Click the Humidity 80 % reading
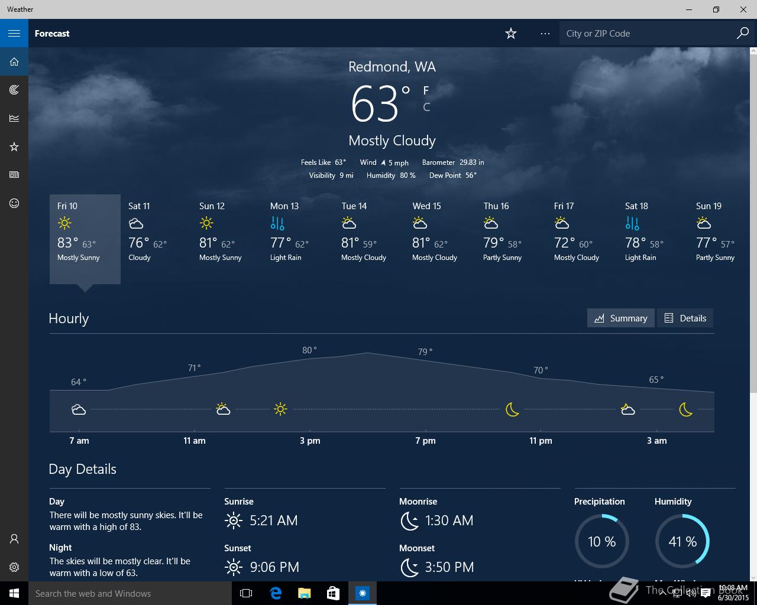757x605 pixels. [x=391, y=175]
